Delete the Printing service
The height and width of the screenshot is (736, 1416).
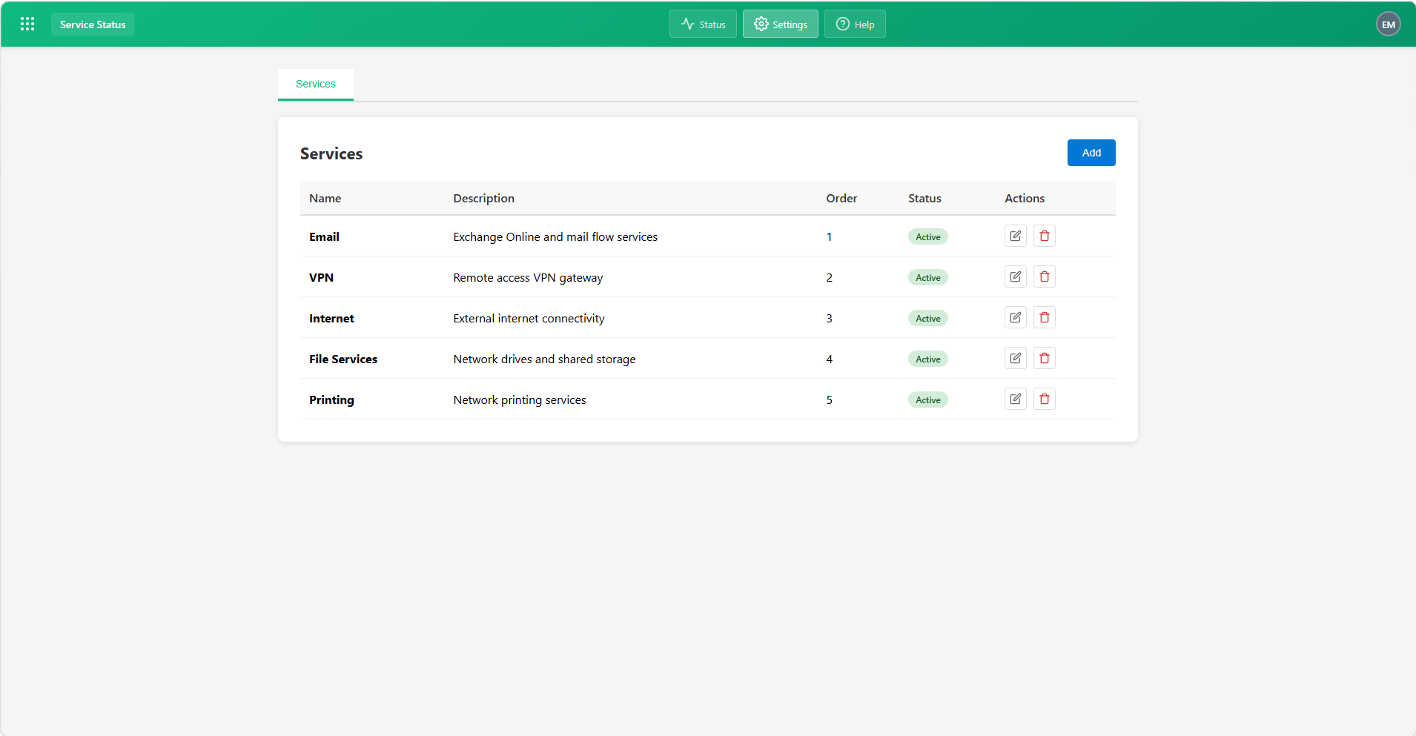tap(1045, 399)
